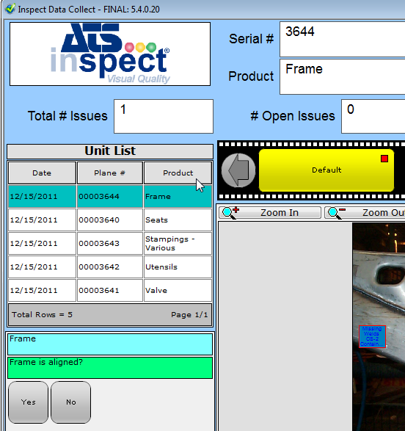Sort unit list by Plane # column
This screenshot has width=405, height=431.
pyautogui.click(x=110, y=173)
